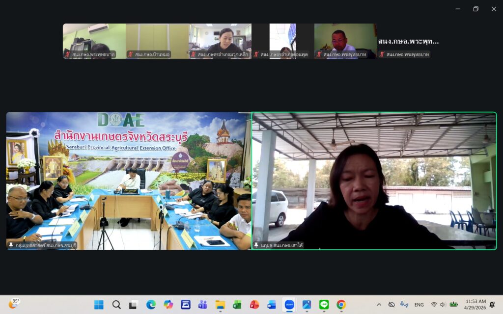
Task: Open the date and time flyout
Action: (x=475, y=305)
